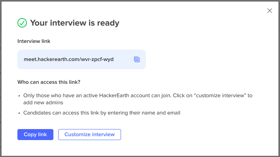Click the word ready in the heading
This screenshot has height=157, width=280.
tap(108, 24)
